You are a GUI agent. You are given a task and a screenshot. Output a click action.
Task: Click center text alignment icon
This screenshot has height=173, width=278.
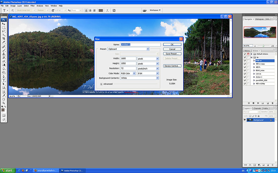pyautogui.click(x=90, y=10)
